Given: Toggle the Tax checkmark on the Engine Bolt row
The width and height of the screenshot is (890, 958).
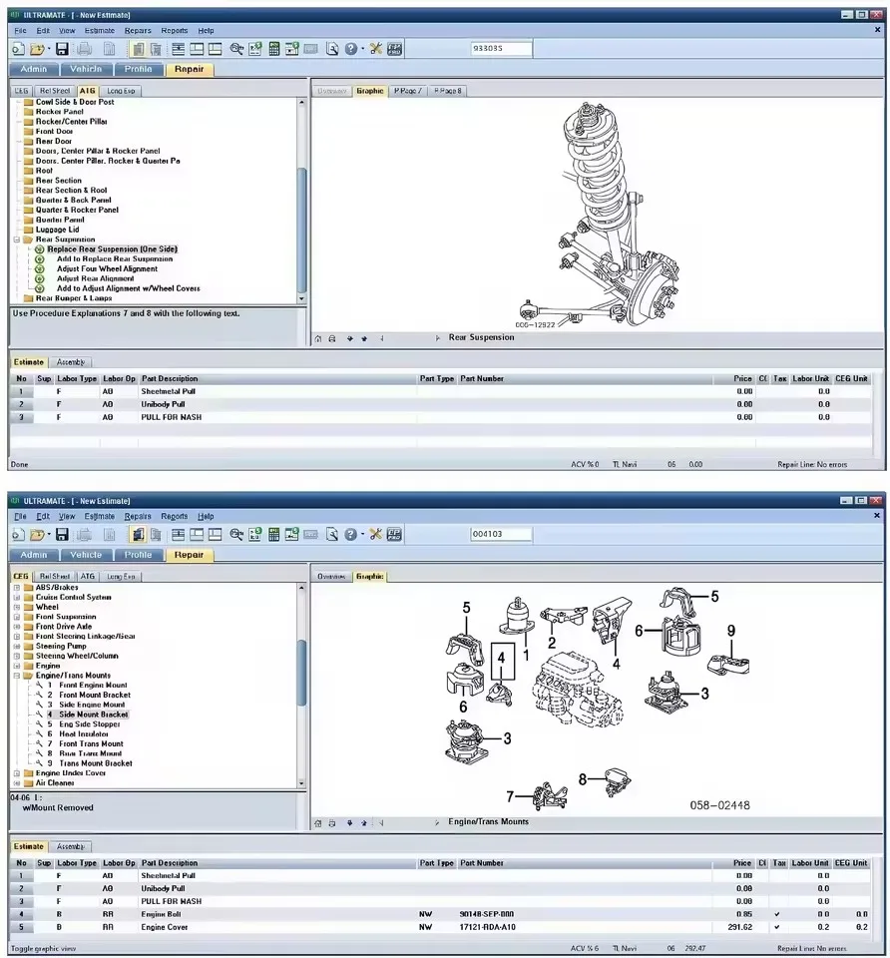Looking at the screenshot, I should point(777,914).
